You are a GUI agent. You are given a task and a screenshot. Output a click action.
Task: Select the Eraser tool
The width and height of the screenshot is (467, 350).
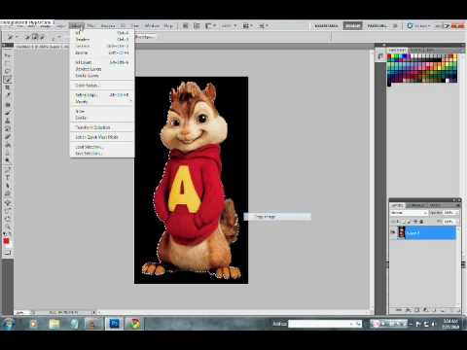pyautogui.click(x=8, y=137)
